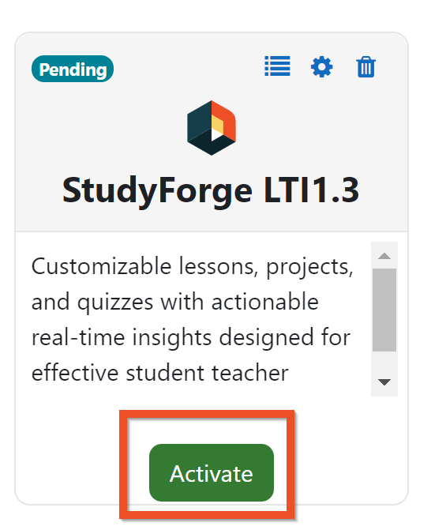Click the StudyForge LTI1.3 title

point(211,190)
